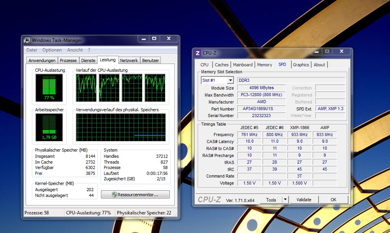Screen dimensions: 390x233
Task: Click the 761 MHz JEDEC #5 frequency
Action: pyautogui.click(x=249, y=135)
